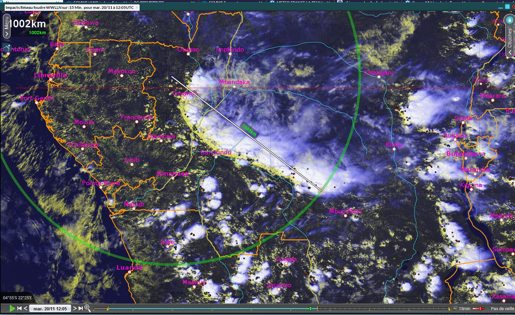The width and height of the screenshot is (515, 315).
Task: Maximize the window with the cyan square button
Action: pyautogui.click(x=507, y=7)
